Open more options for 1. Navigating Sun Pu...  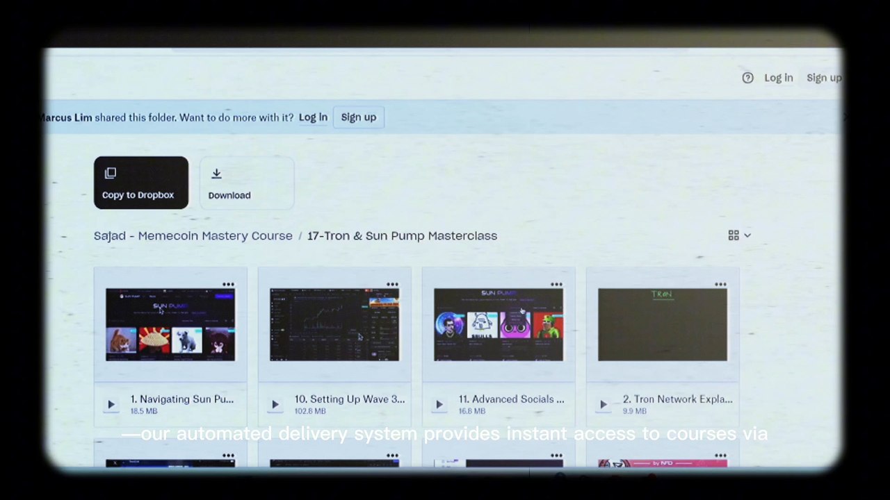(228, 285)
